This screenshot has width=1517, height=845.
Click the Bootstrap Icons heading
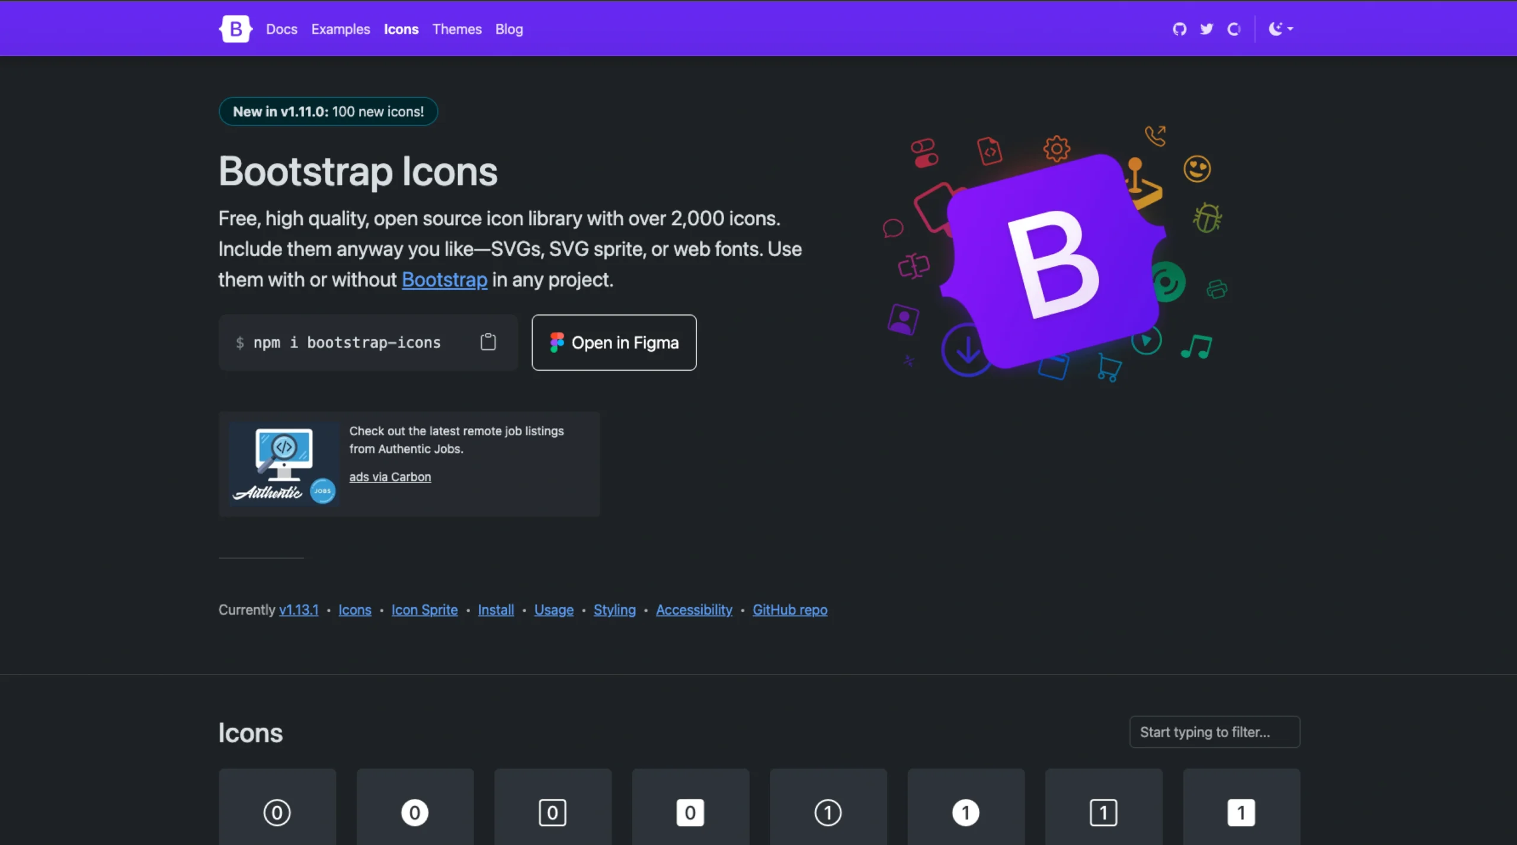[358, 172]
